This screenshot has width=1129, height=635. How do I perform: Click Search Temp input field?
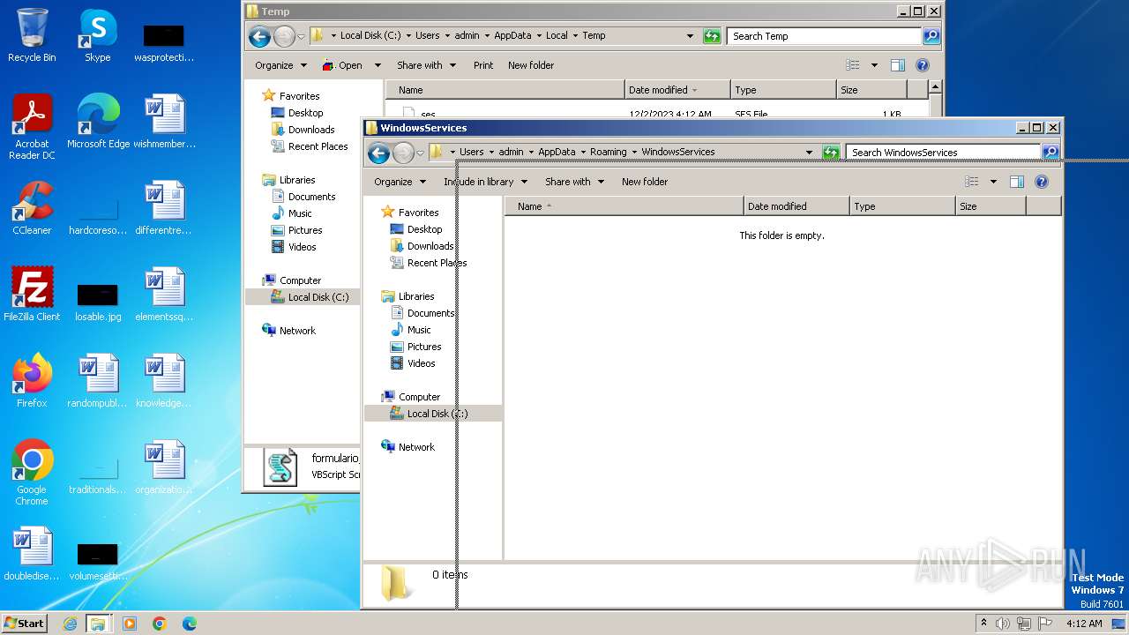(x=824, y=36)
